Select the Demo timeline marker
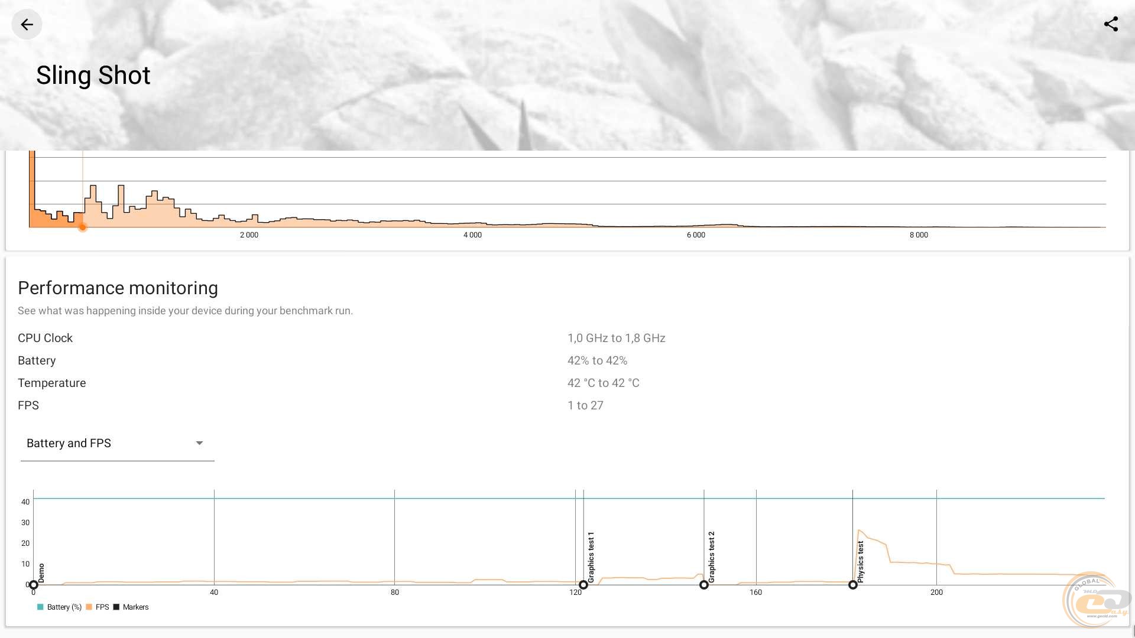Image resolution: width=1135 pixels, height=638 pixels. pos(34,585)
